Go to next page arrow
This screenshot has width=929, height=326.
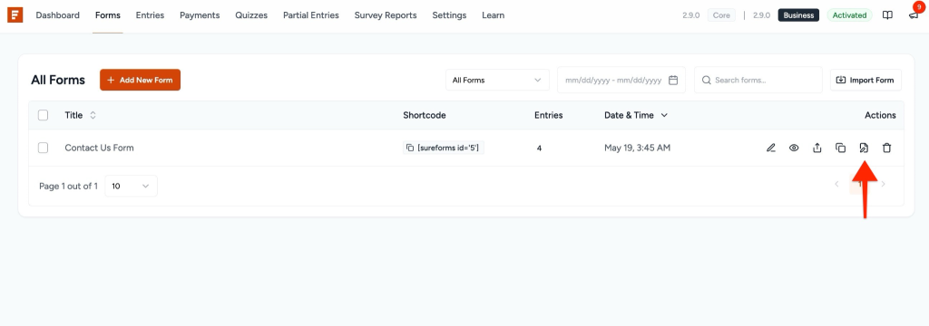pos(884,185)
